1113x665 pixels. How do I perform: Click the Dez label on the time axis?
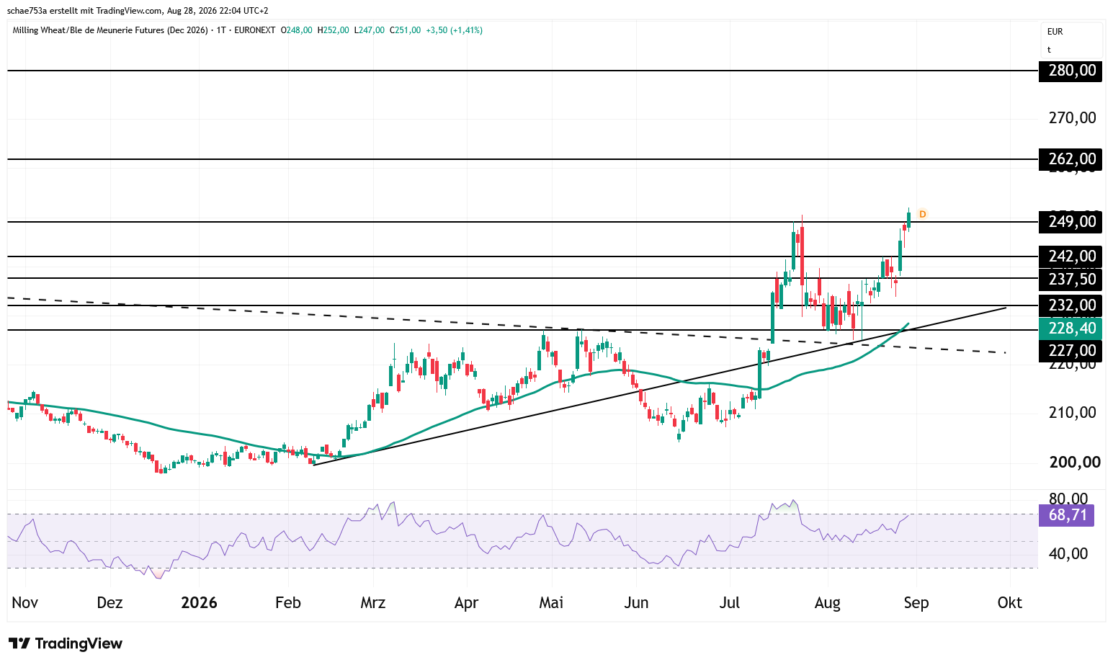point(109,602)
